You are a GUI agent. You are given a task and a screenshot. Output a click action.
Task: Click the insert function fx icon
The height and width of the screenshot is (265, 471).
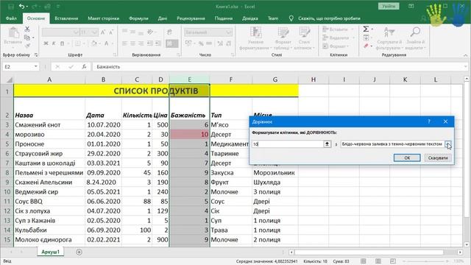point(85,67)
